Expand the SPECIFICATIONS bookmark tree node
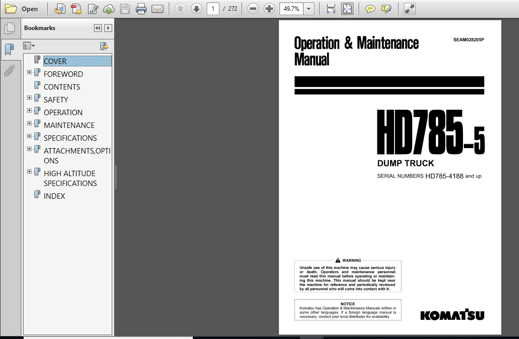The height and width of the screenshot is (339, 519). 29,136
